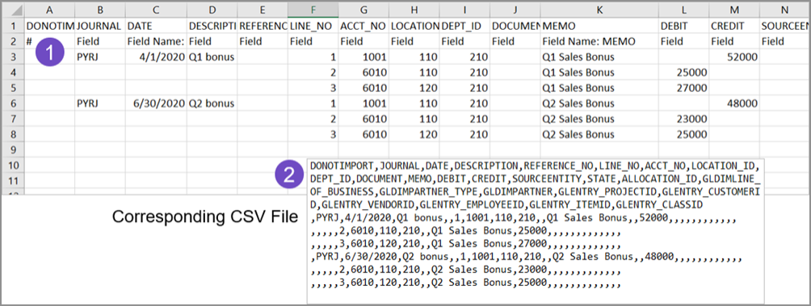Click the 'Field Name:' cell under DATE

156,41
